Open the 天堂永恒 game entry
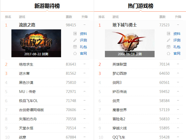Image resolution: width=186 pixels, height=140 pixels. (x=26, y=128)
